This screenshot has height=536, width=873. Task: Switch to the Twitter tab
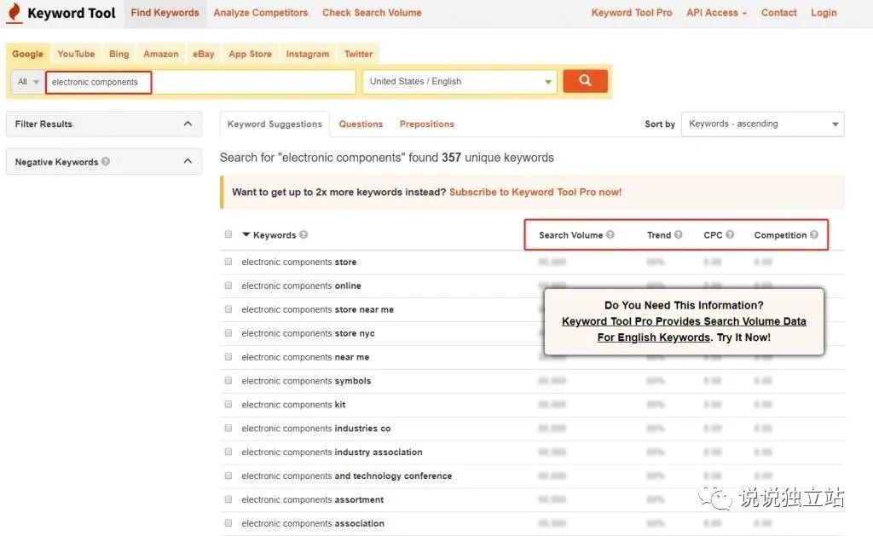[x=359, y=54]
